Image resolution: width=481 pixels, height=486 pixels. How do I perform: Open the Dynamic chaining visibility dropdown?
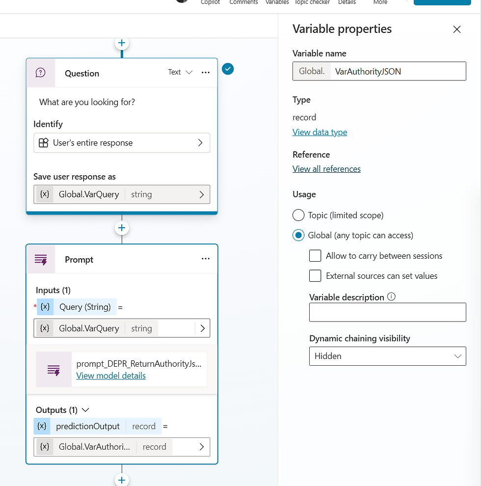click(x=387, y=356)
